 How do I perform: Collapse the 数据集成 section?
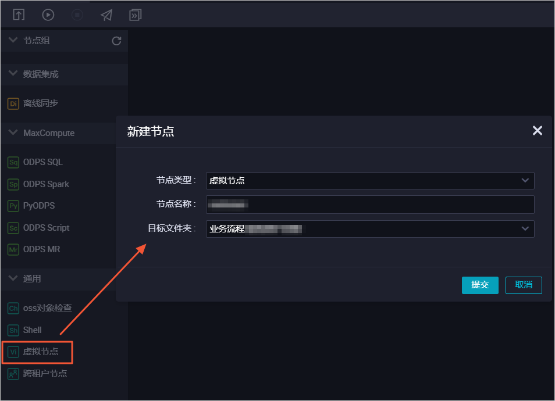[x=13, y=74]
